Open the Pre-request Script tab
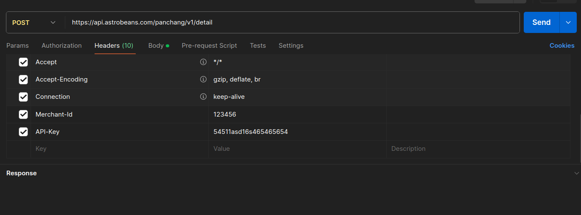 [x=209, y=46]
